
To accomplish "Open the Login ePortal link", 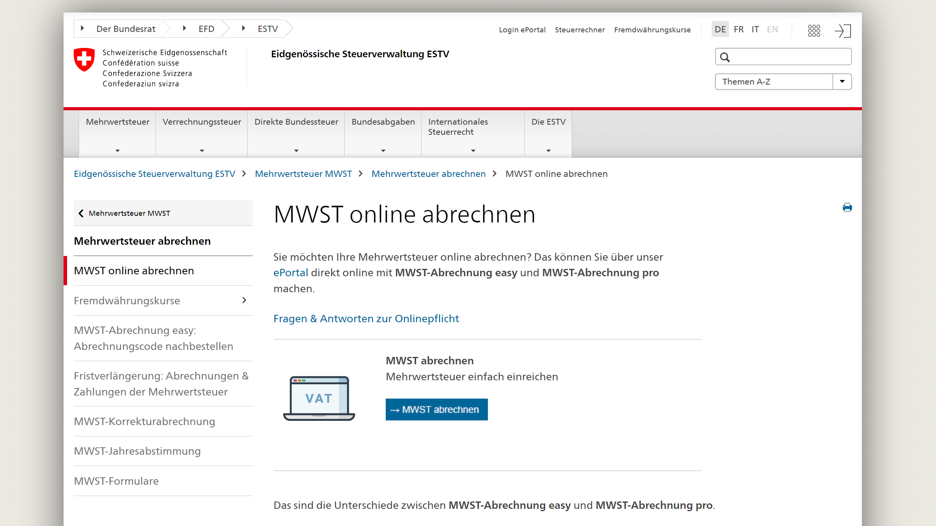I will click(522, 30).
